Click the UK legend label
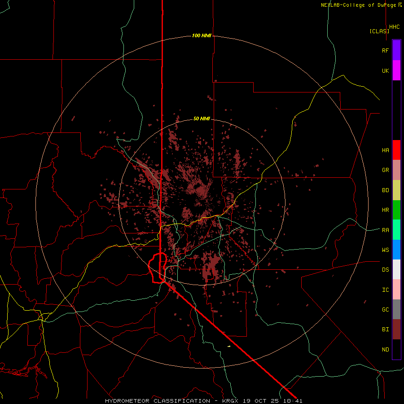The height and width of the screenshot is (404, 404). 385,70
